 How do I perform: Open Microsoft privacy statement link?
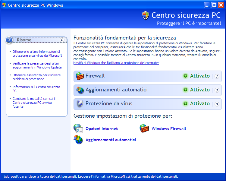(x=135, y=176)
